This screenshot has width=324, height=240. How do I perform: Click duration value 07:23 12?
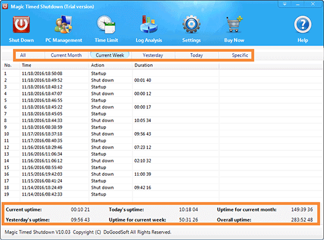coord(143,147)
